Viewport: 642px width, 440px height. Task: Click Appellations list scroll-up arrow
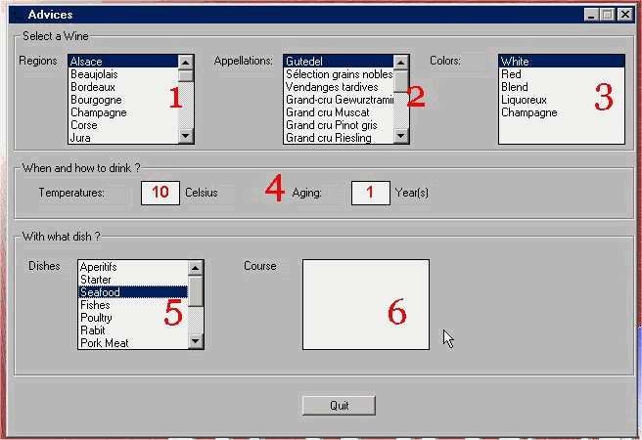click(401, 62)
